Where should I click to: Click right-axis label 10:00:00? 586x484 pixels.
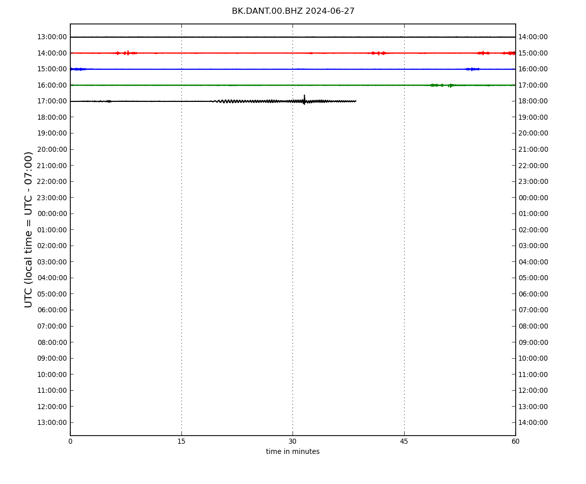tap(533, 359)
